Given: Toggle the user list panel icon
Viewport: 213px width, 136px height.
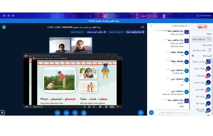Looking at the screenshot, I should [142, 27].
